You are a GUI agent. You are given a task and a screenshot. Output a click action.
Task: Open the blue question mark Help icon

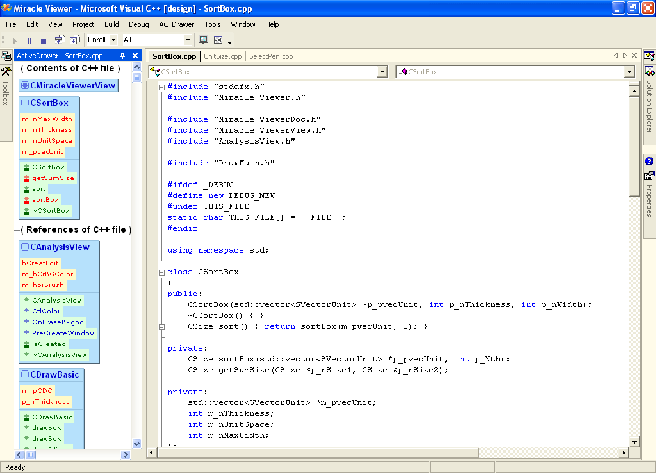tap(649, 161)
